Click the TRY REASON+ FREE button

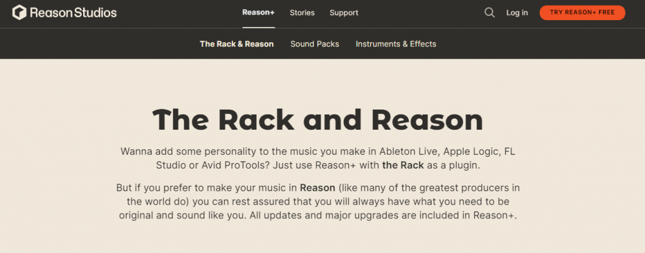[x=582, y=13]
